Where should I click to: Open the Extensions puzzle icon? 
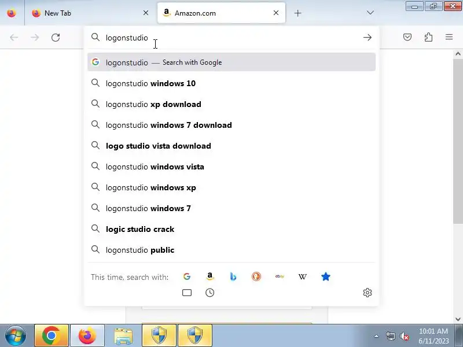(428, 37)
